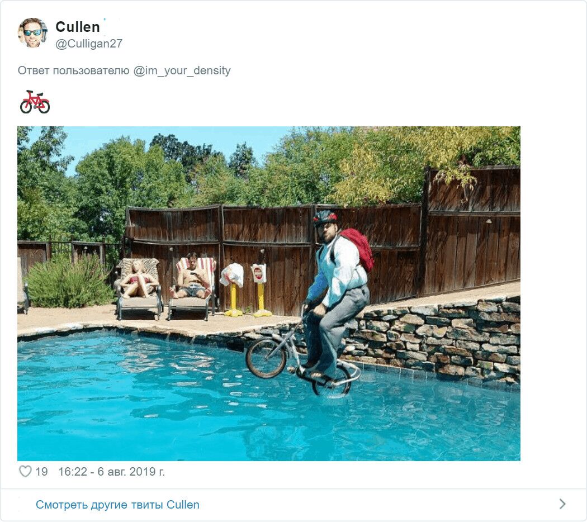Viewport: 587px width, 522px height.
Task: Click the heart like icon
Action: (25, 472)
